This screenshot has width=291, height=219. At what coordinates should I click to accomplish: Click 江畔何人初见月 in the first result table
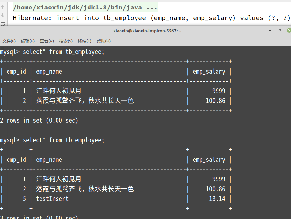[59, 91]
